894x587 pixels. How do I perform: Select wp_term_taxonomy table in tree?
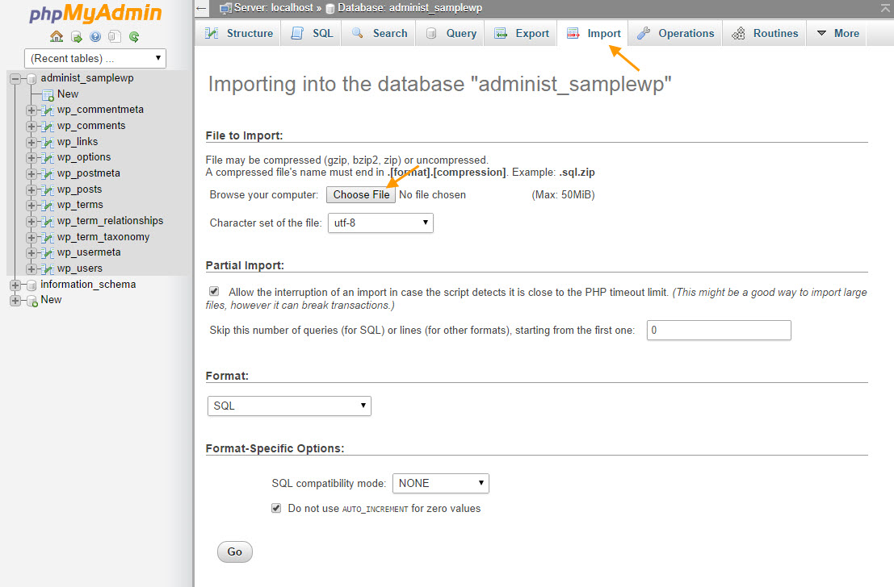tap(103, 237)
